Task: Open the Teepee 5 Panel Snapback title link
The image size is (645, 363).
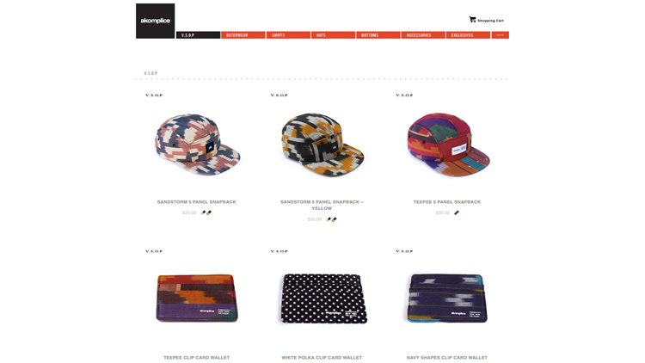Action: click(446, 202)
